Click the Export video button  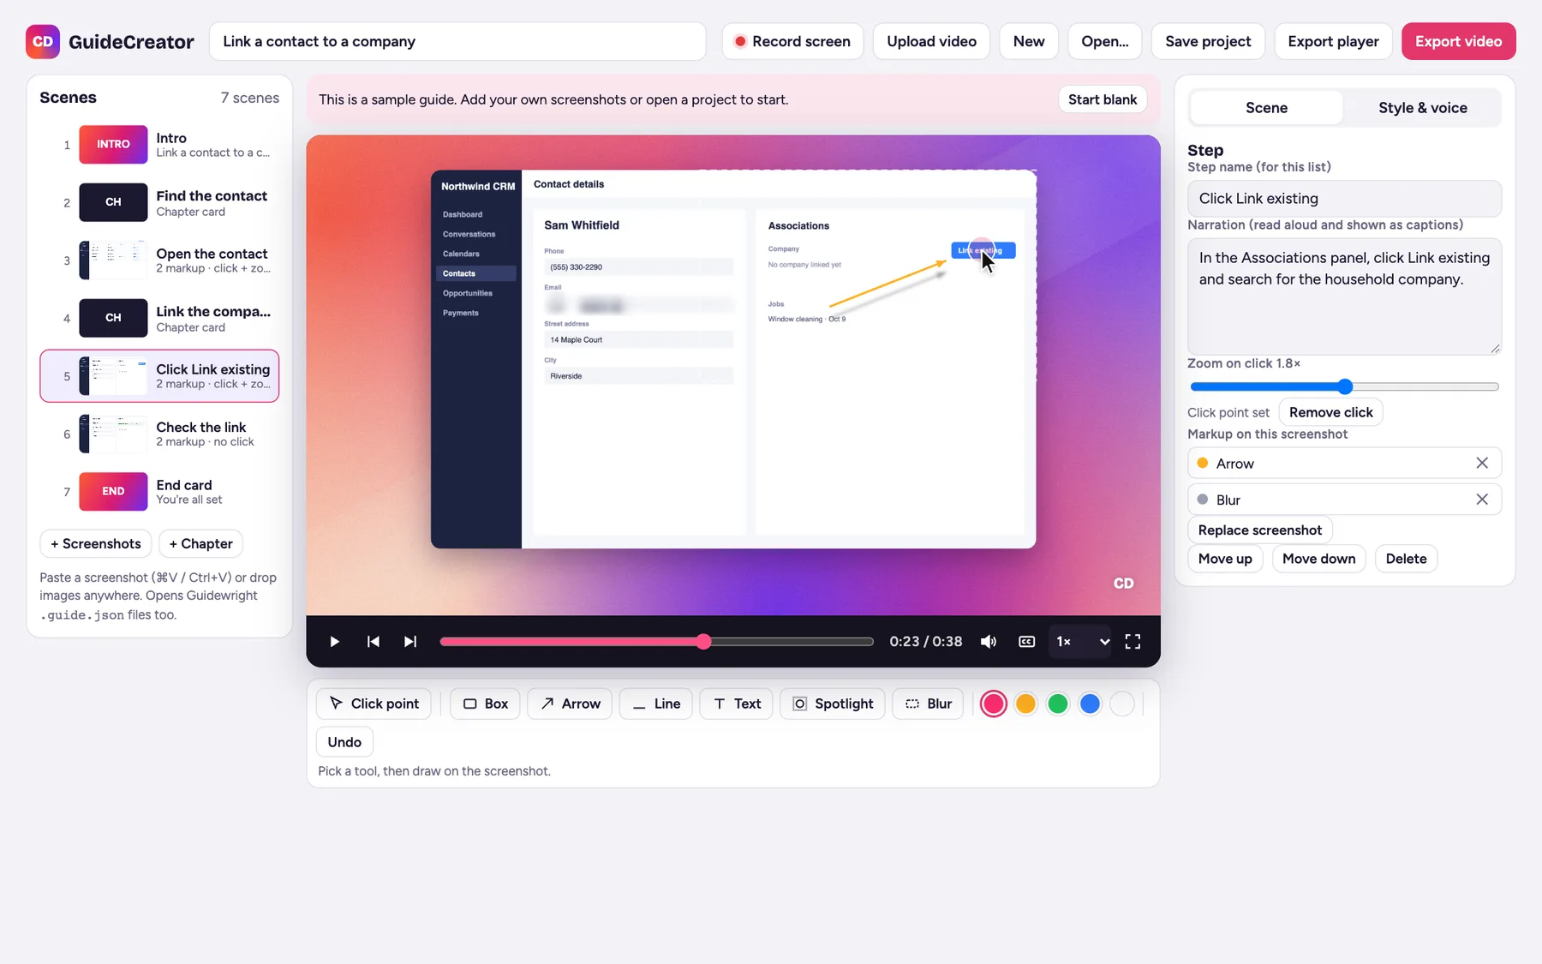click(x=1458, y=41)
